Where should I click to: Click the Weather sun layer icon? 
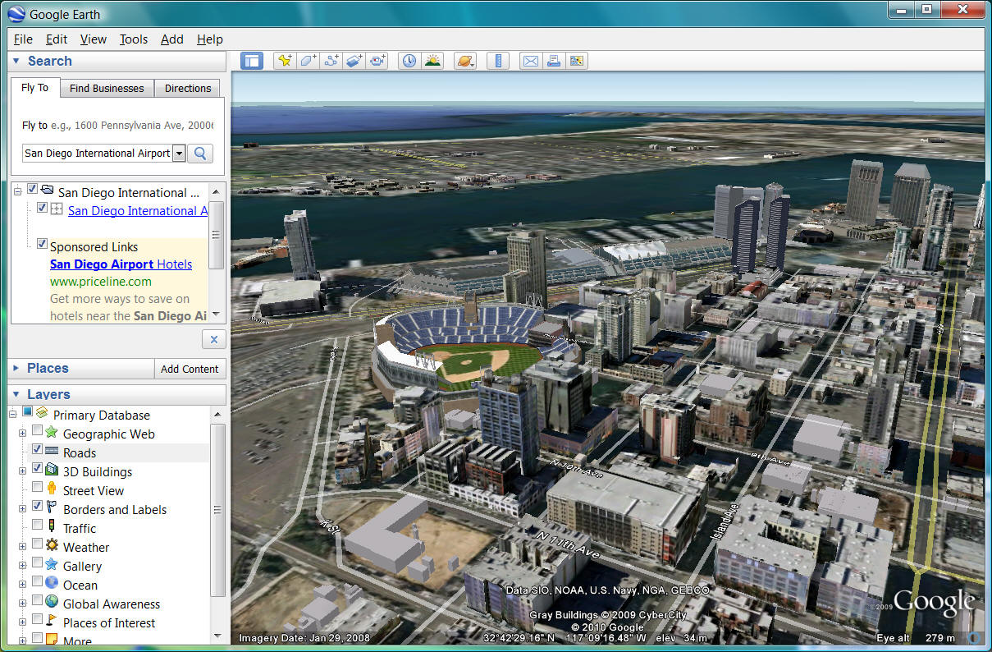(52, 546)
